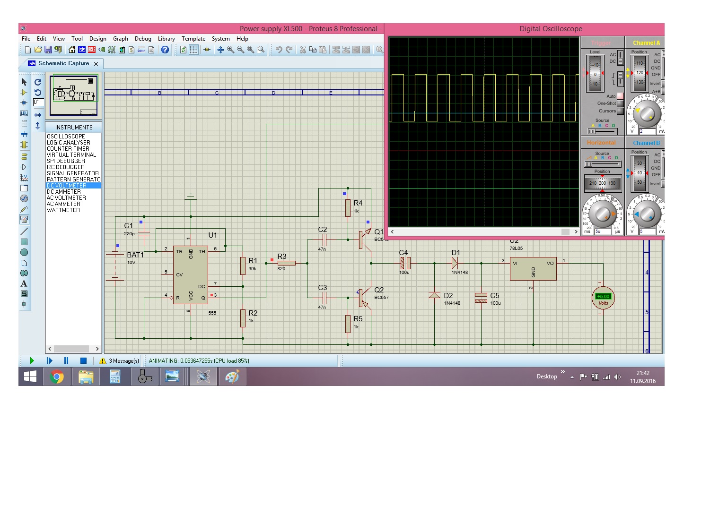Select the 2D Graphics Box tool
This screenshot has height=522, width=719.
(24, 242)
